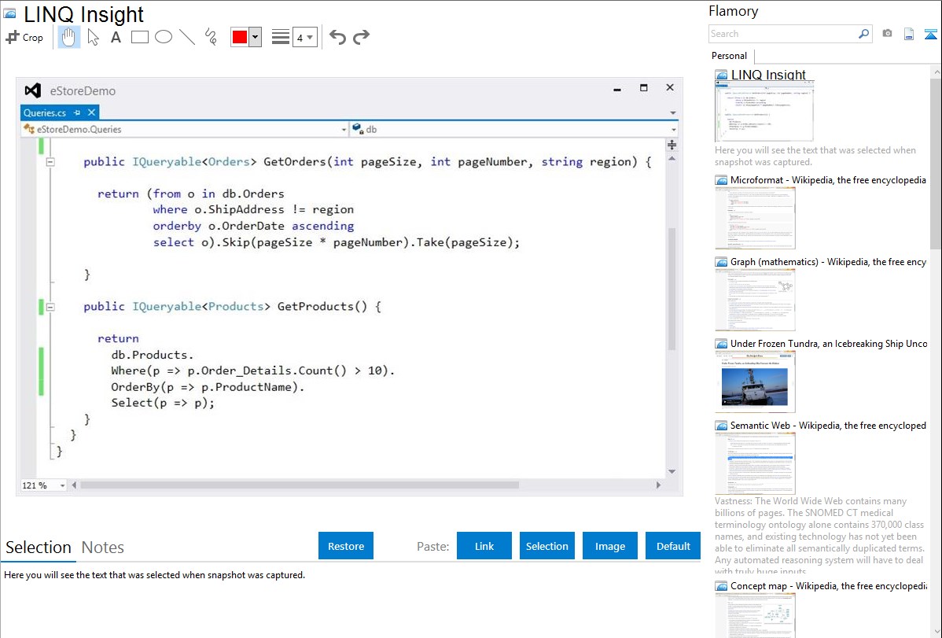Pick the ellipse shape tool
Viewport: 942px width, 638px height.
click(164, 37)
